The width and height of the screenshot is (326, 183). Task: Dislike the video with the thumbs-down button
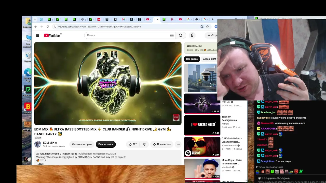(x=144, y=144)
